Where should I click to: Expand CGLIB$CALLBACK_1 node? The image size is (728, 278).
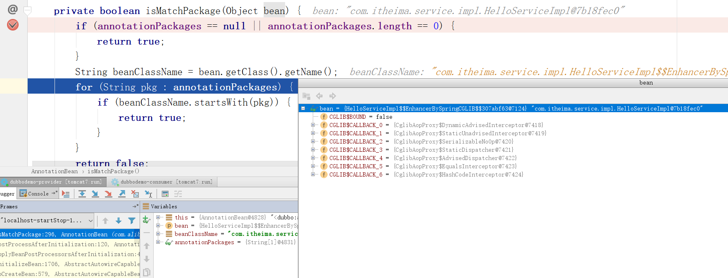pos(313,133)
